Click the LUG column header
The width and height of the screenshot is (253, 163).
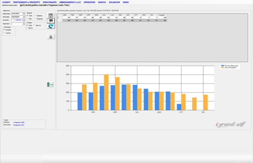point(114,15)
